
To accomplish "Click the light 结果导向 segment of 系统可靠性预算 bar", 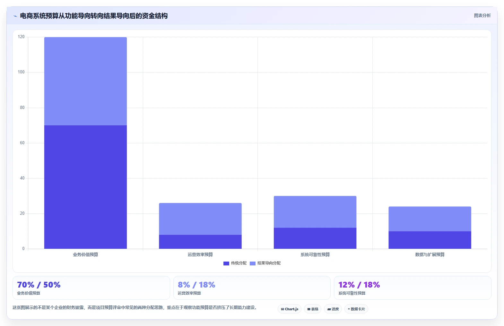I will [x=315, y=212].
